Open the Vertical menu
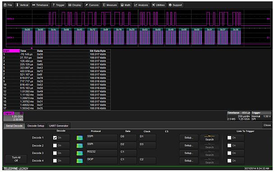Screen dimensions: 274x172 click(22, 5)
